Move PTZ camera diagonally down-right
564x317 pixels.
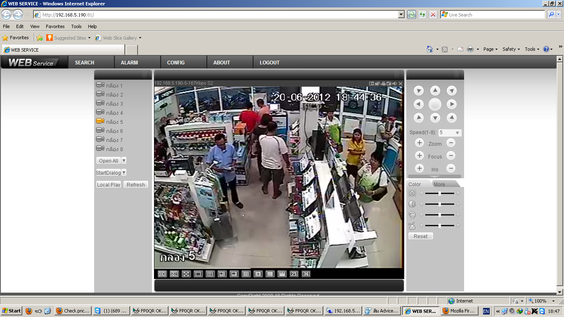click(x=452, y=118)
